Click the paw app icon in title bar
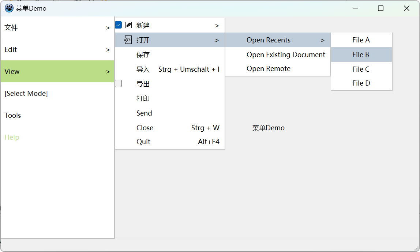Image resolution: width=420 pixels, height=252 pixels. point(9,8)
